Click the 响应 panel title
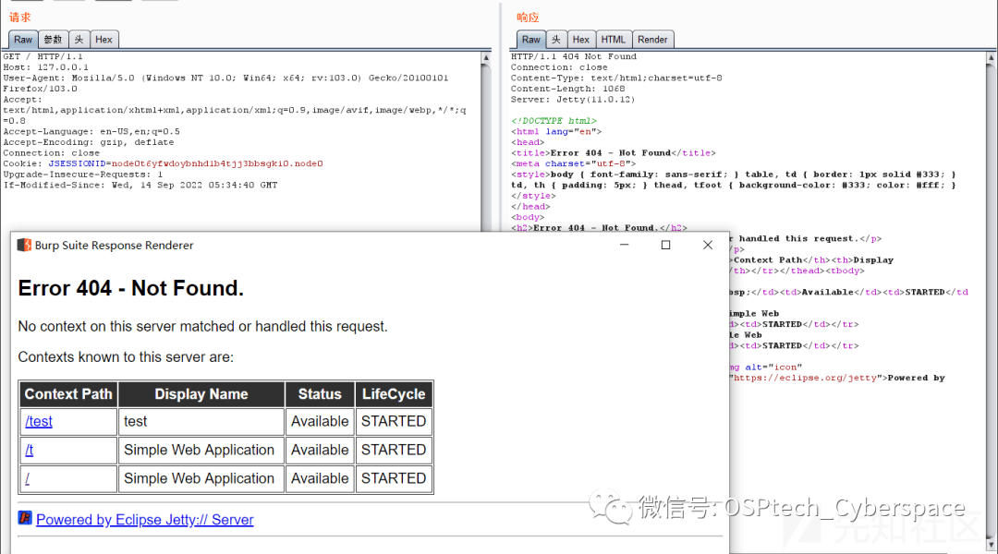Image resolution: width=998 pixels, height=554 pixels. (528, 18)
